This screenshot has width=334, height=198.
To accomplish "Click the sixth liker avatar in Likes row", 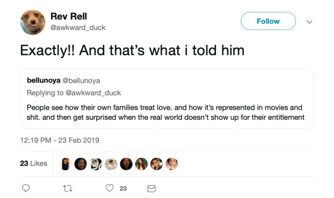I will (x=142, y=164).
